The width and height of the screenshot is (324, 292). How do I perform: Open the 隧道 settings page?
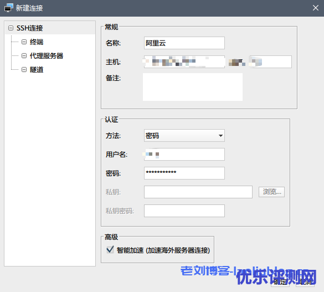click(37, 70)
